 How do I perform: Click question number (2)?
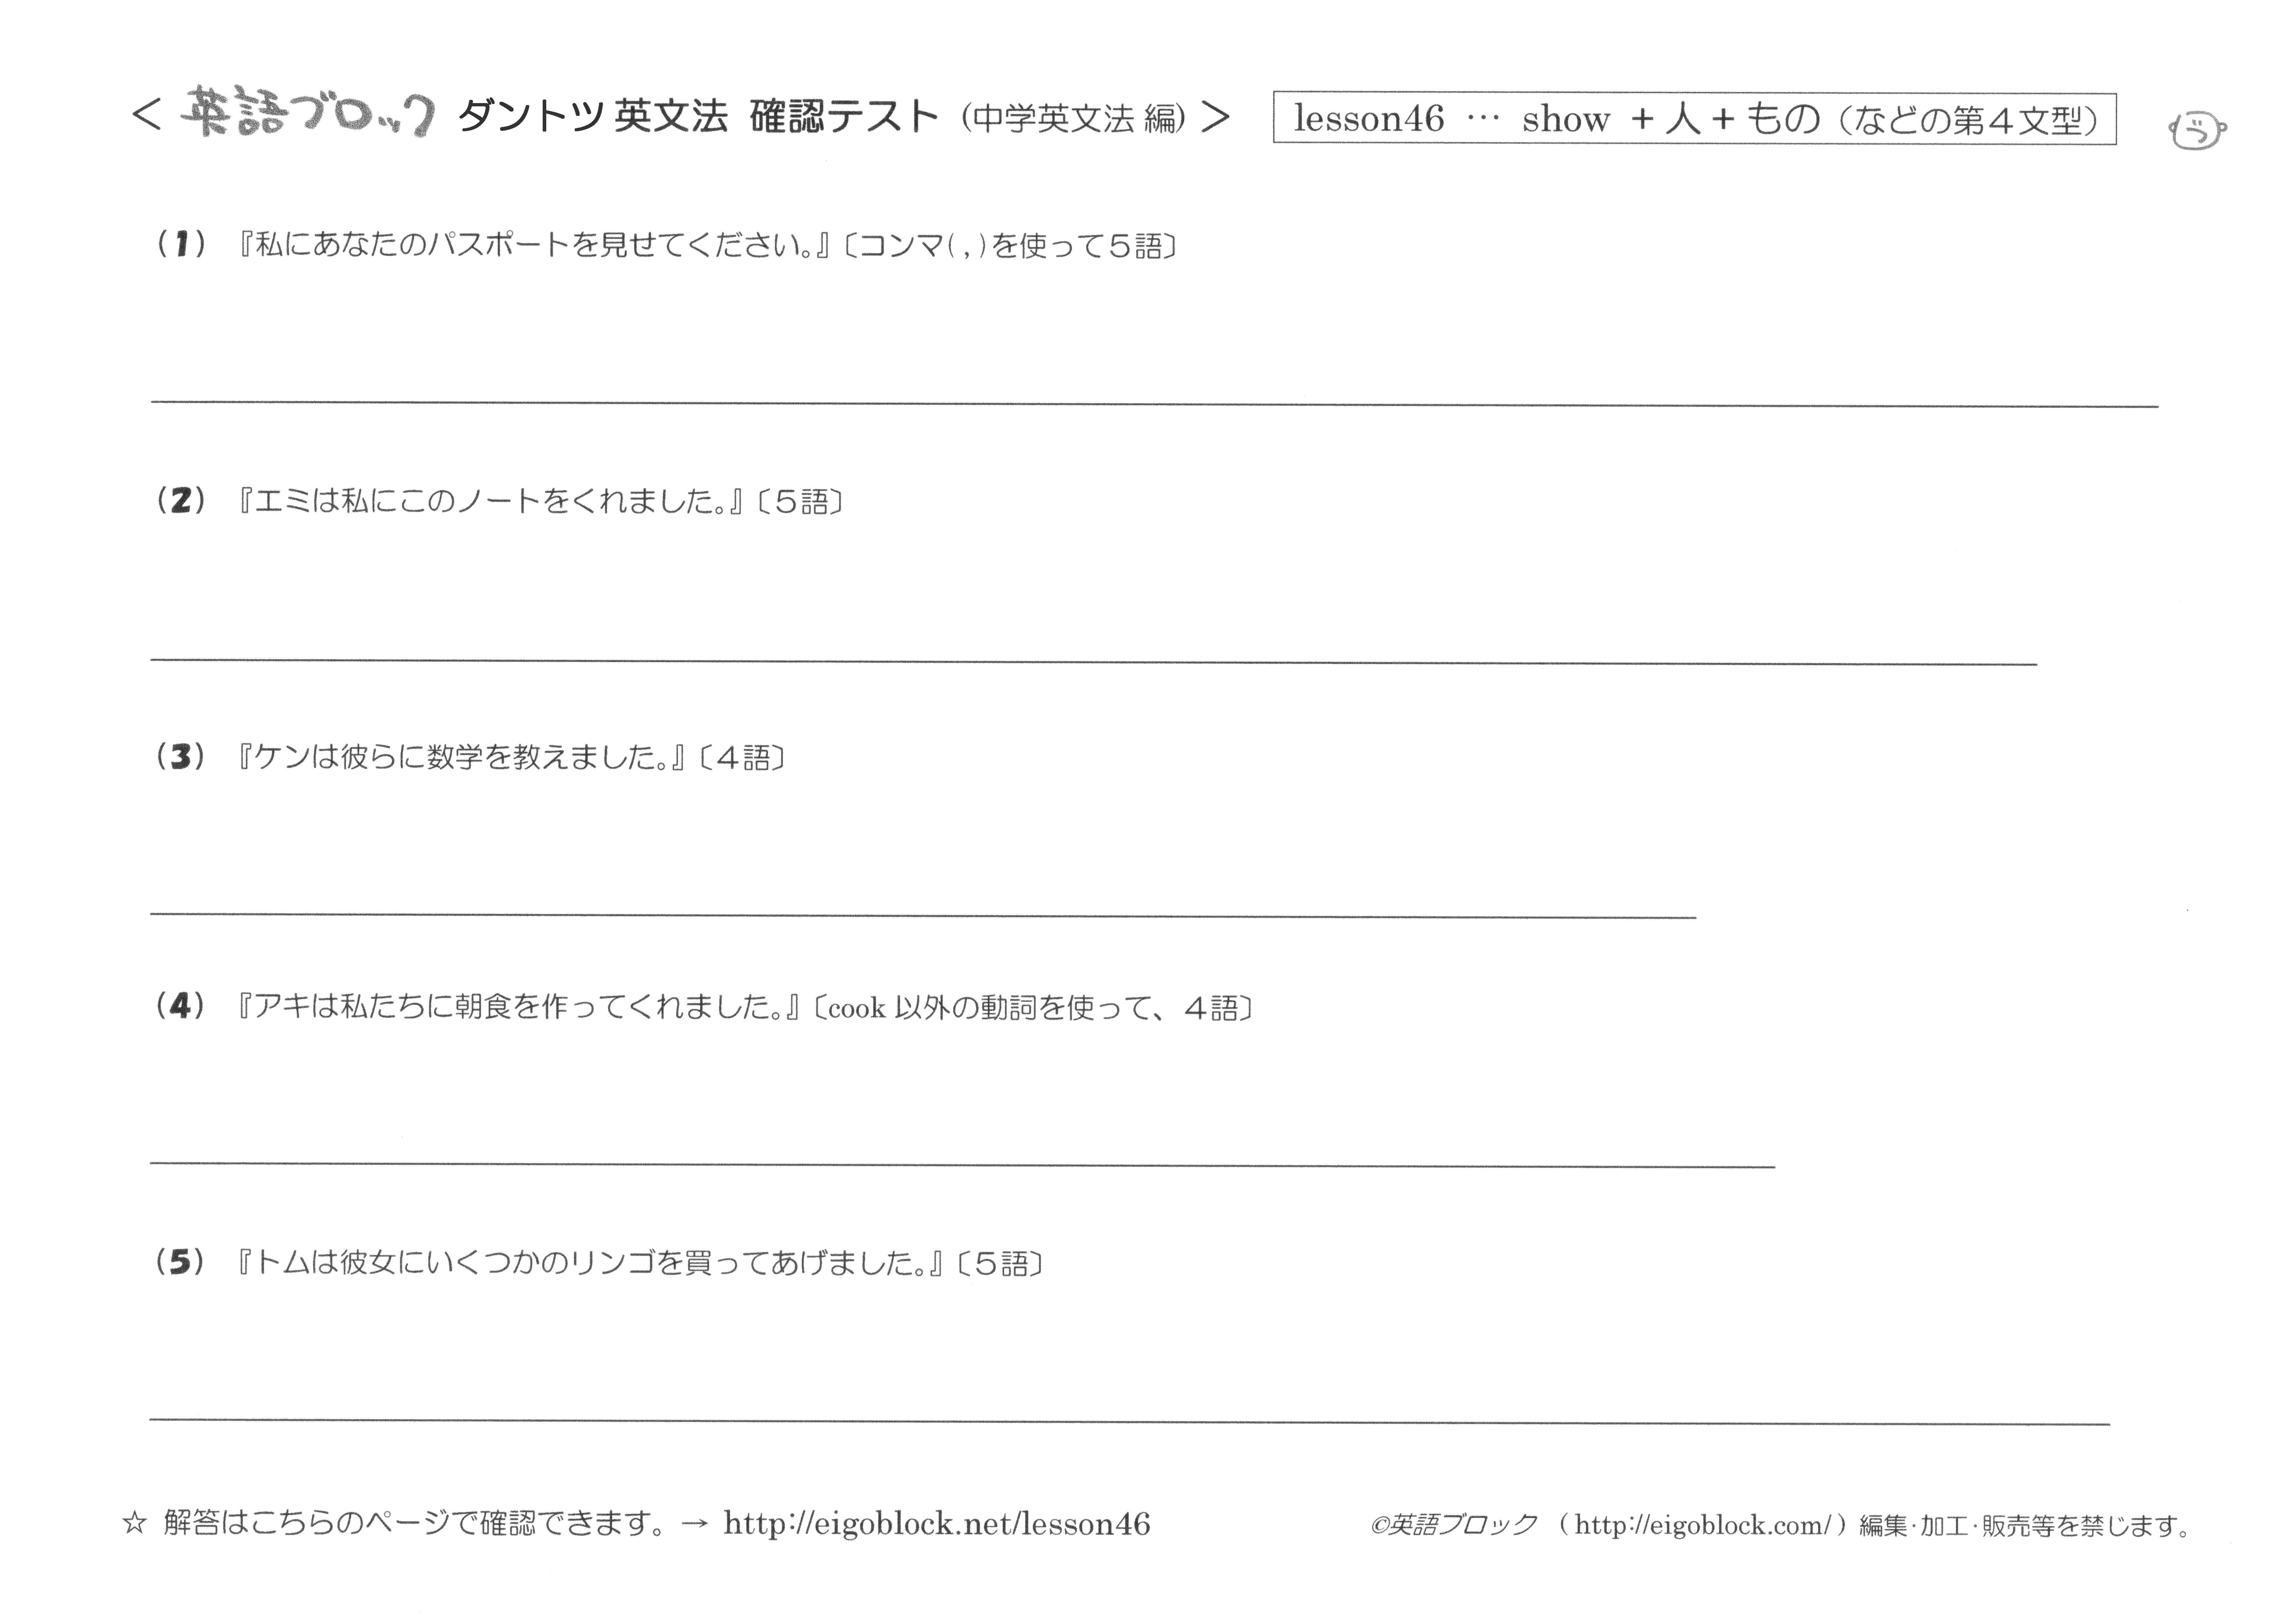tap(181, 500)
